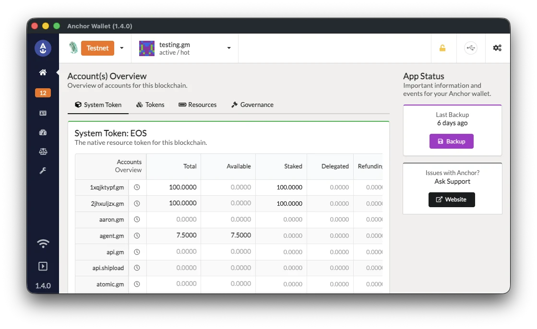Screen dimensions: 537x329
Task: Click the orange unlock padlock icon
Action: pos(442,48)
